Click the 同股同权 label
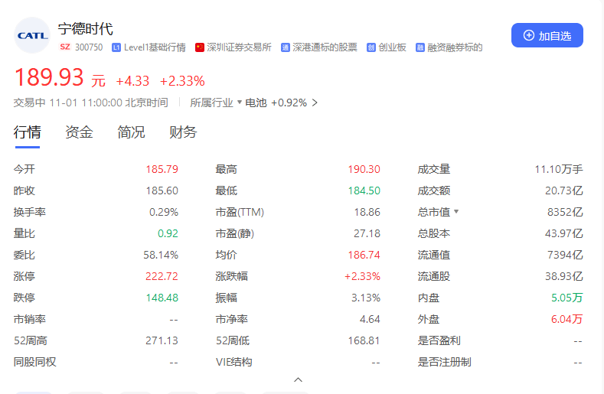This screenshot has width=604, height=394. click(35, 362)
